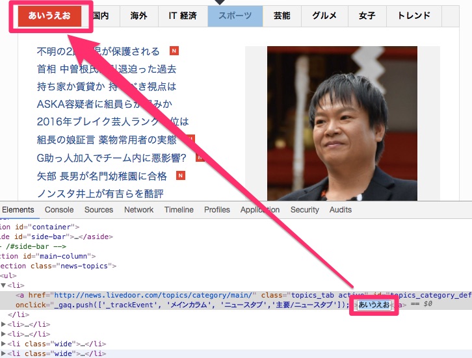The width and height of the screenshot is (472, 358).
Task: Switch to the DevTools Console panel
Action: (x=59, y=210)
